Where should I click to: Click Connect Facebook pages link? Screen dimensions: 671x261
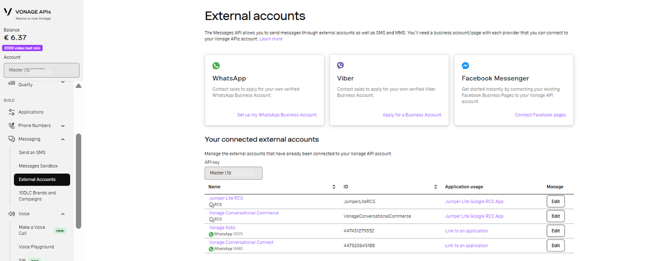pyautogui.click(x=540, y=115)
